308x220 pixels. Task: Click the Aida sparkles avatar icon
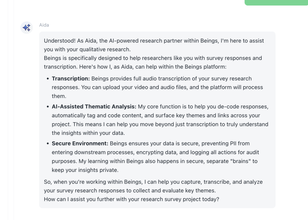(26, 27)
